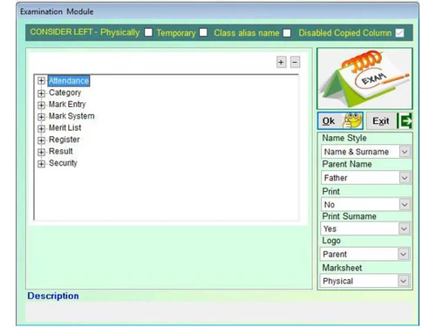Select Register in the tree
The width and height of the screenshot is (436, 327).
click(64, 140)
